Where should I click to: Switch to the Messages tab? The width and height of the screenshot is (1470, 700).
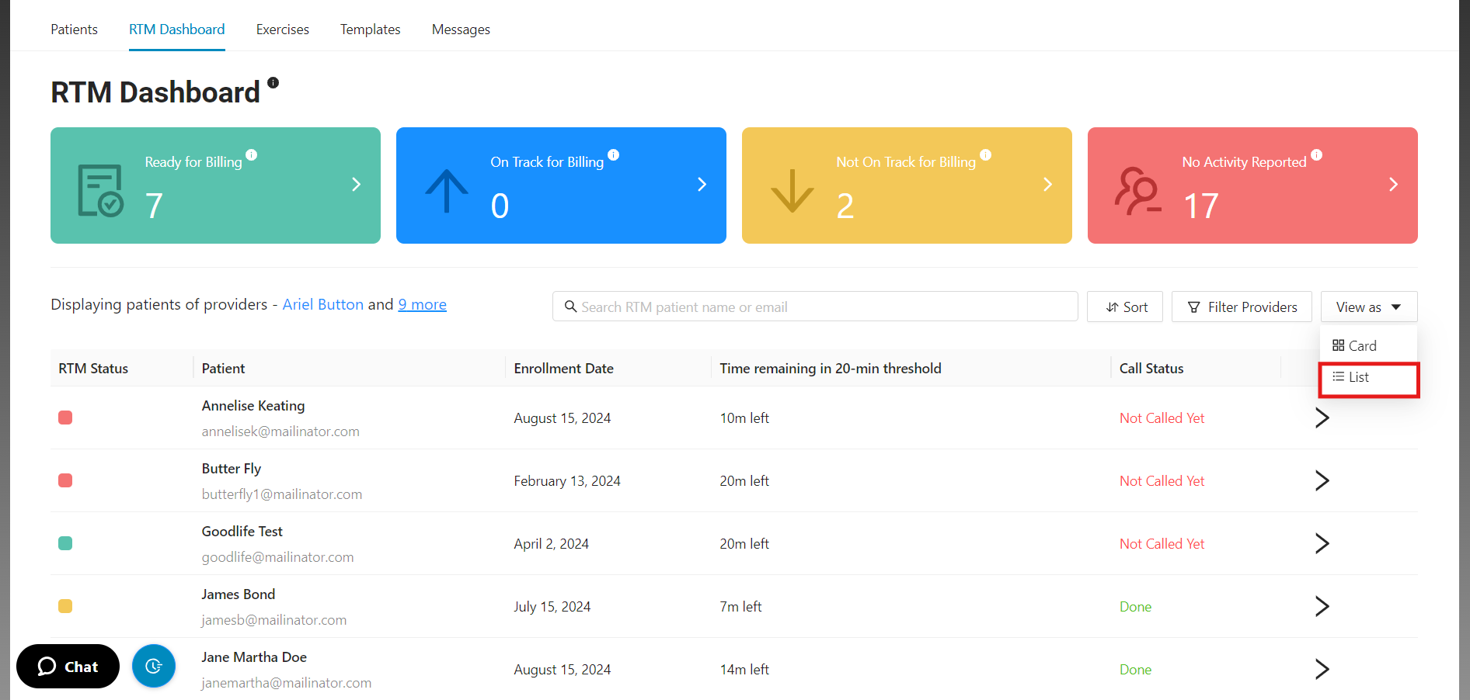click(x=461, y=29)
